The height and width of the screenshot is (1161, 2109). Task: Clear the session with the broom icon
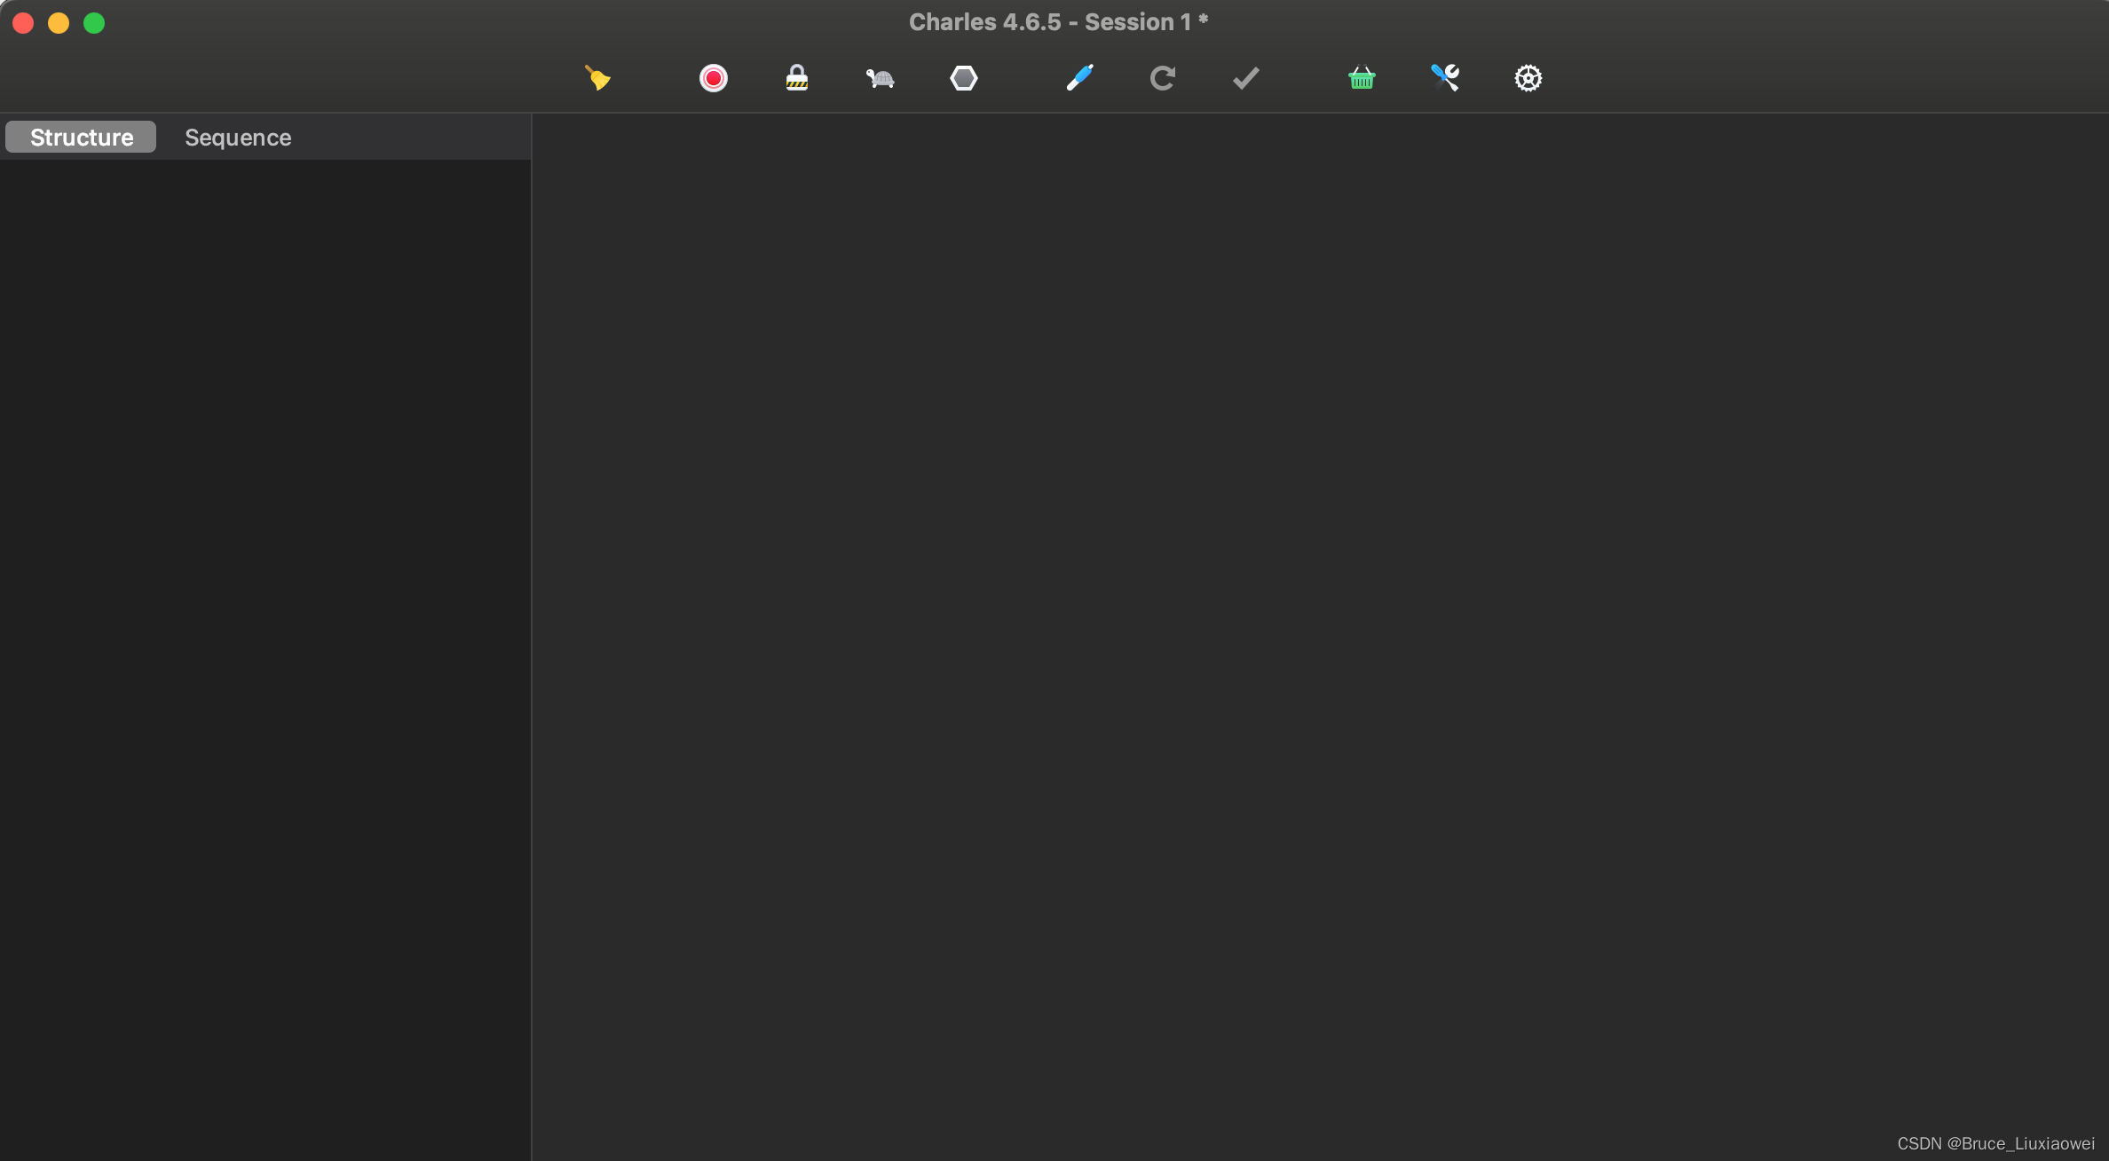[x=597, y=78]
